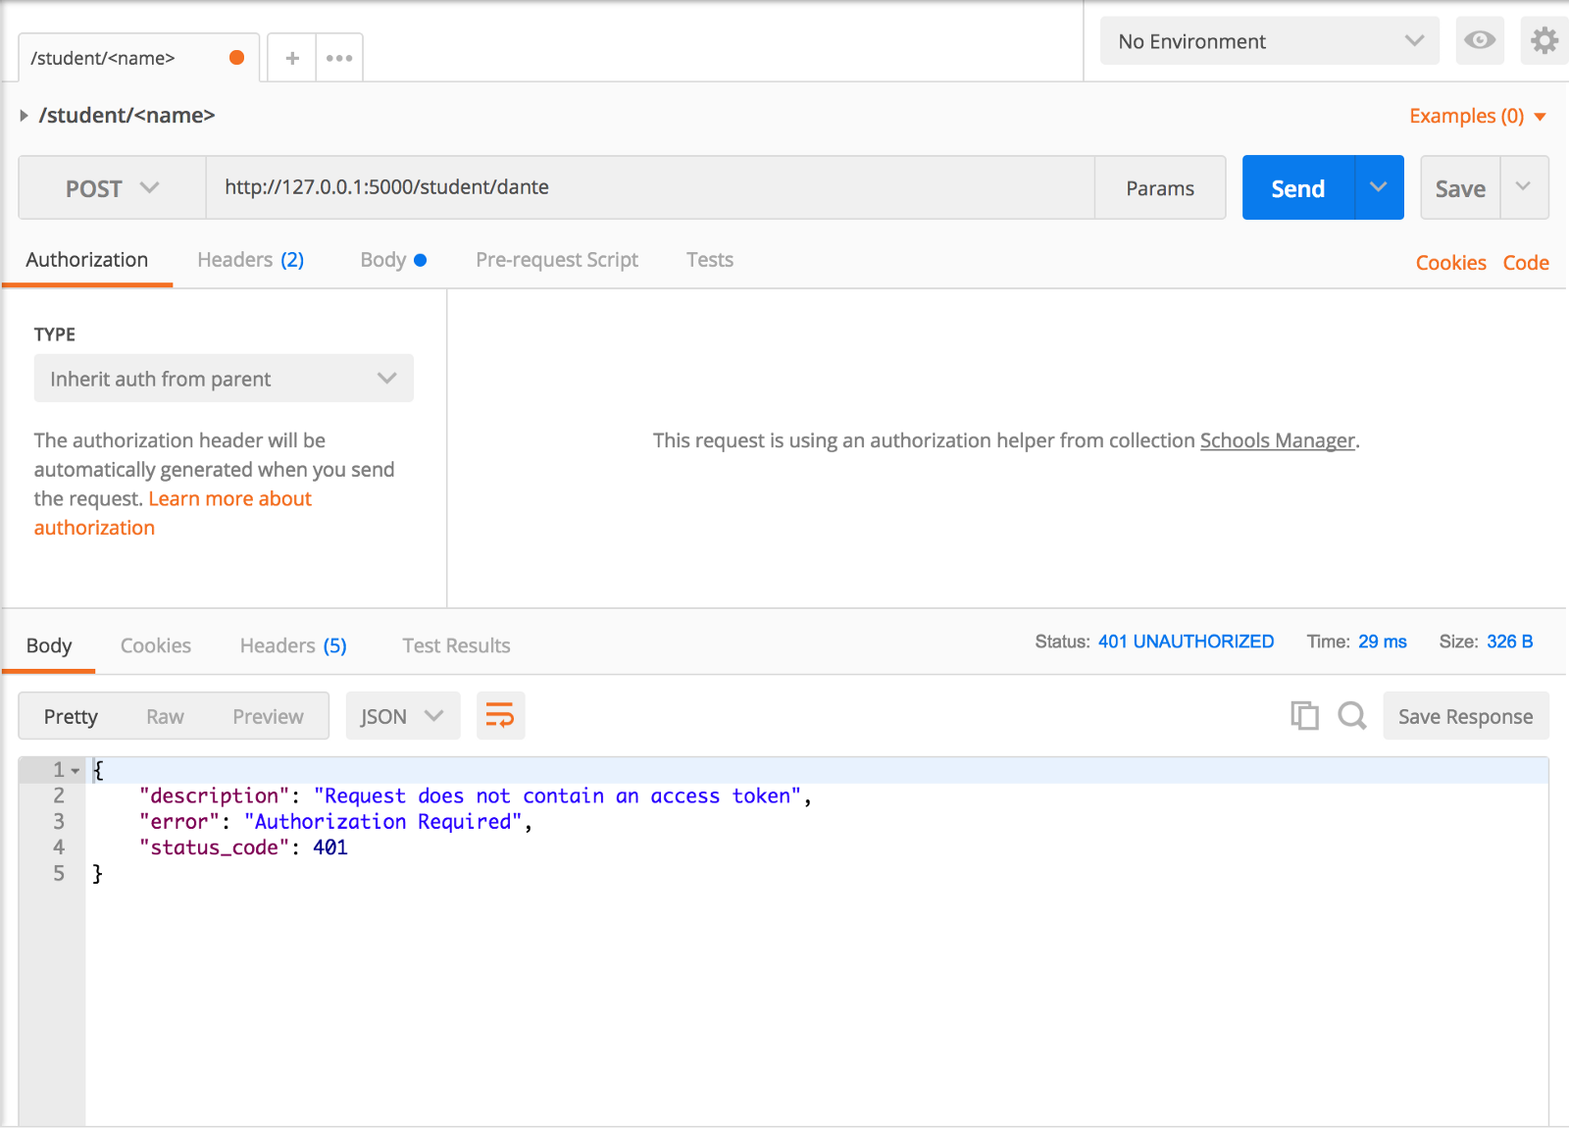Open the request Headers (2) tab

point(250,260)
